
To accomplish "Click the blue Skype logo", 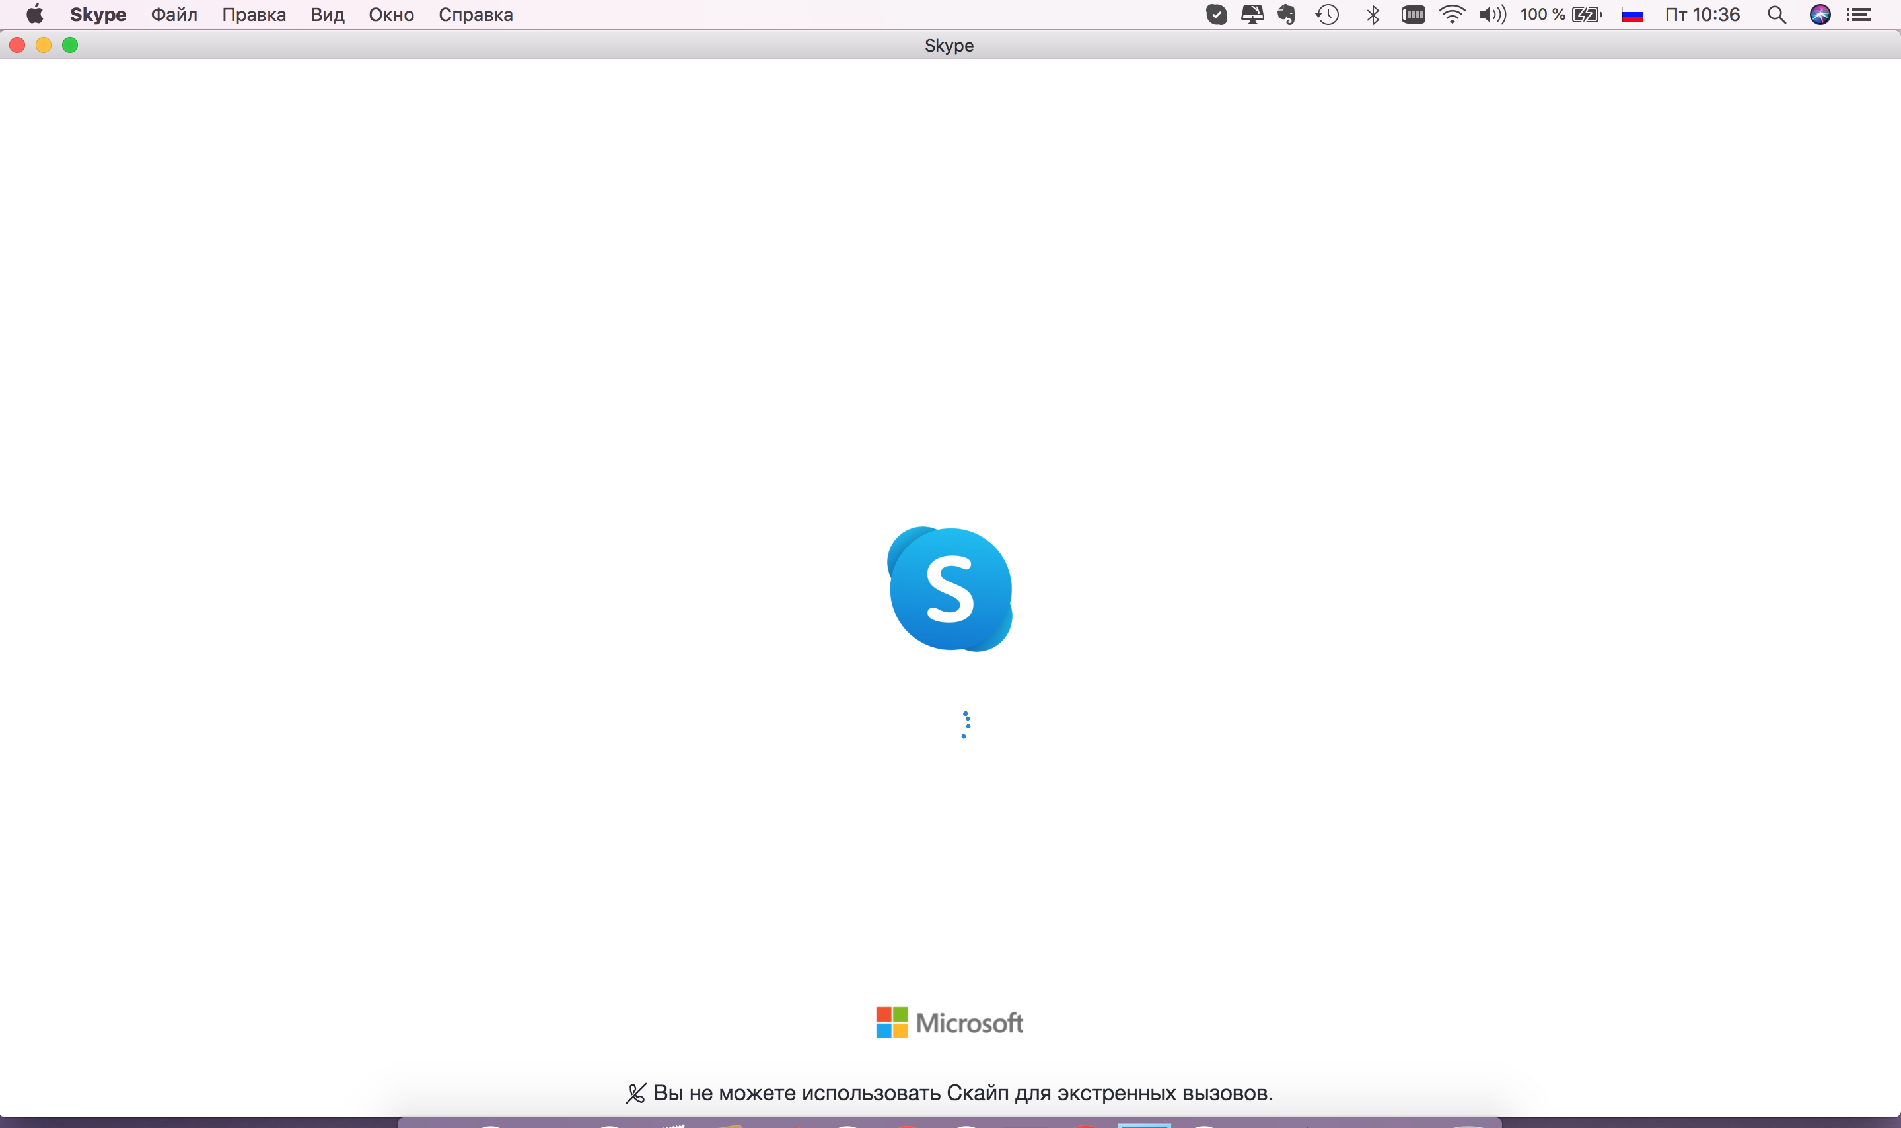I will coord(950,589).
